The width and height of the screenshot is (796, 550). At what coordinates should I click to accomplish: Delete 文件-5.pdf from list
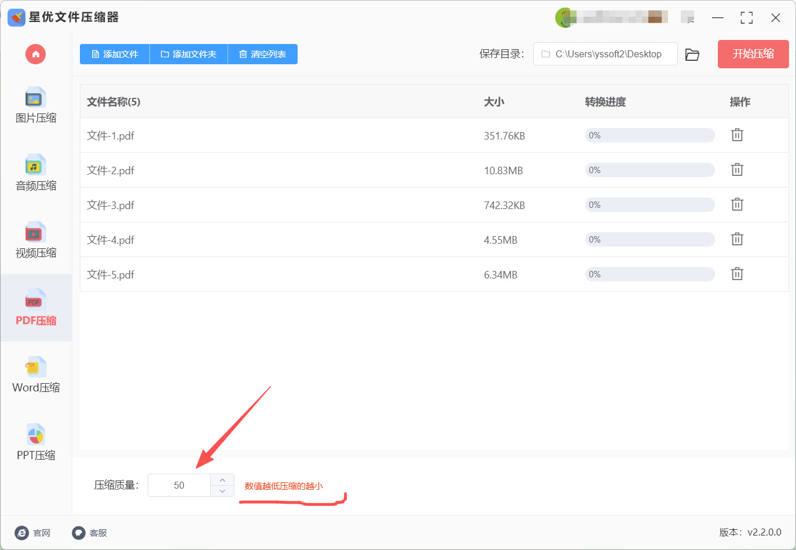coord(737,274)
